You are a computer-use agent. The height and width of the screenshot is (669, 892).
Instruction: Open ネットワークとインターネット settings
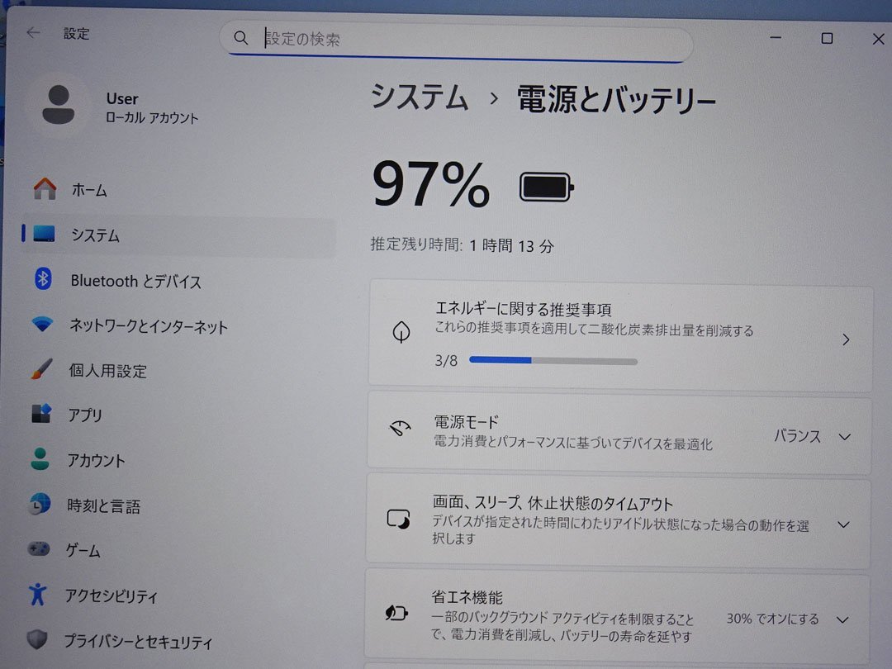(178, 326)
